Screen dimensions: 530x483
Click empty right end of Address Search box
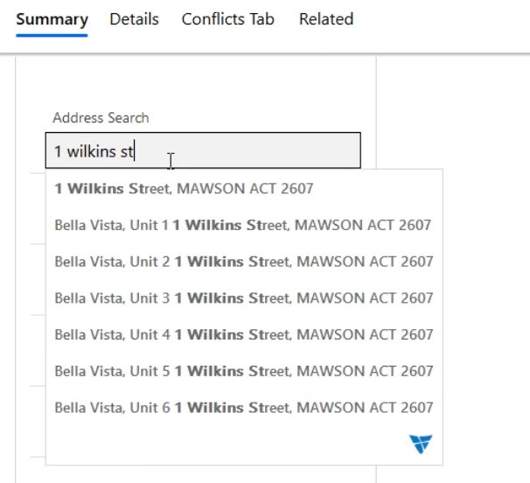click(x=270, y=150)
